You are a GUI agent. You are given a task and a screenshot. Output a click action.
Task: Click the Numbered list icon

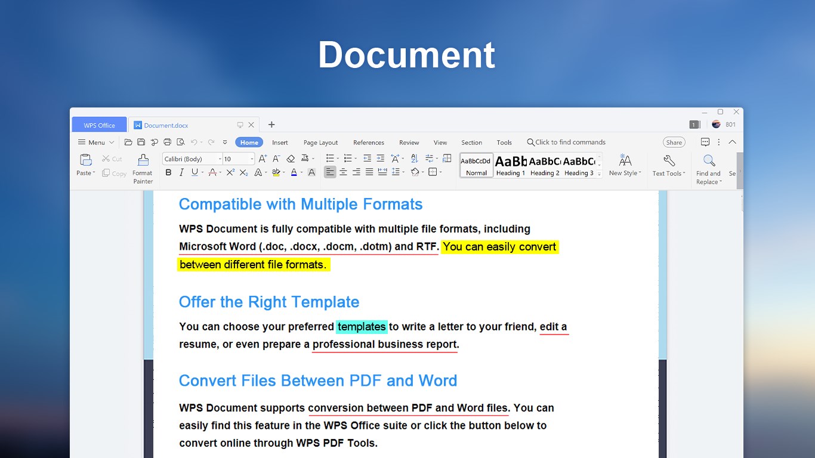click(348, 158)
